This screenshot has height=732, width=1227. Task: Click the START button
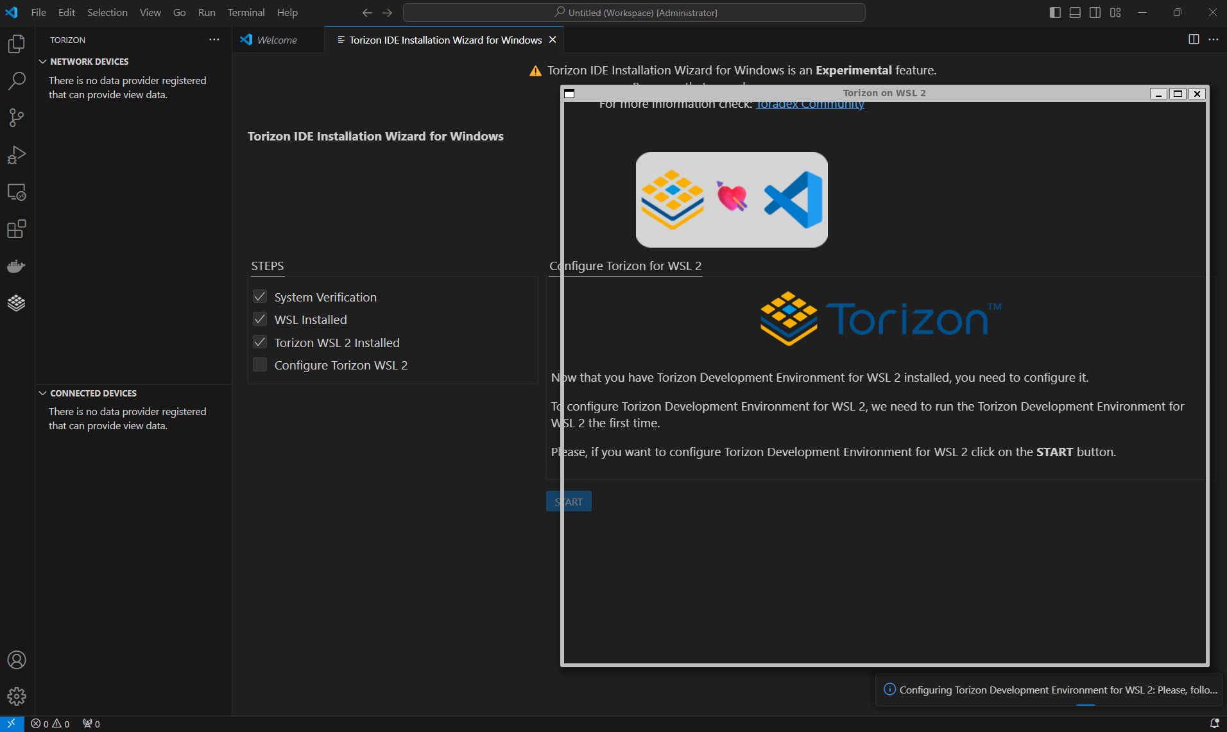coord(569,502)
